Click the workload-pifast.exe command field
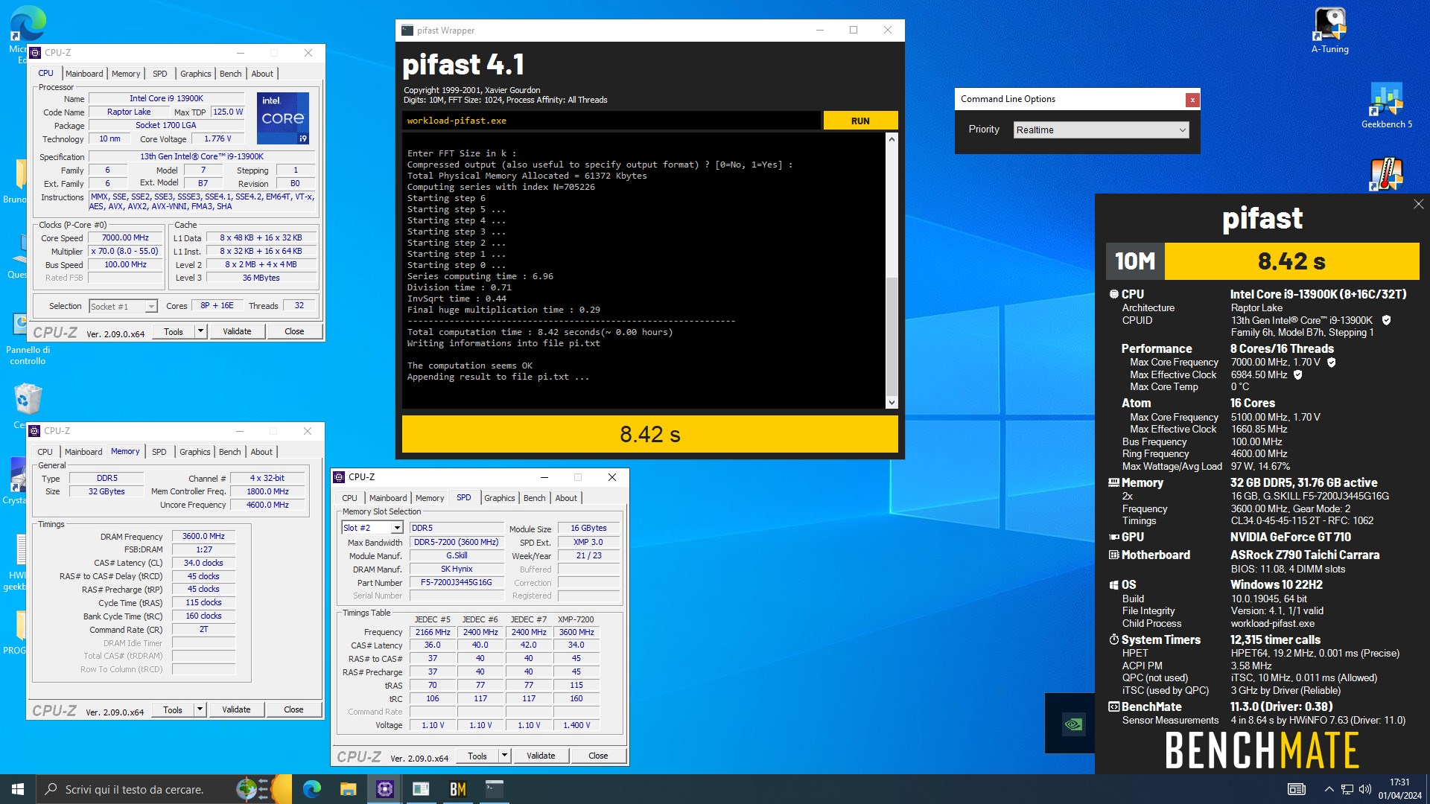Screen dimensions: 1430x804 tap(611, 121)
